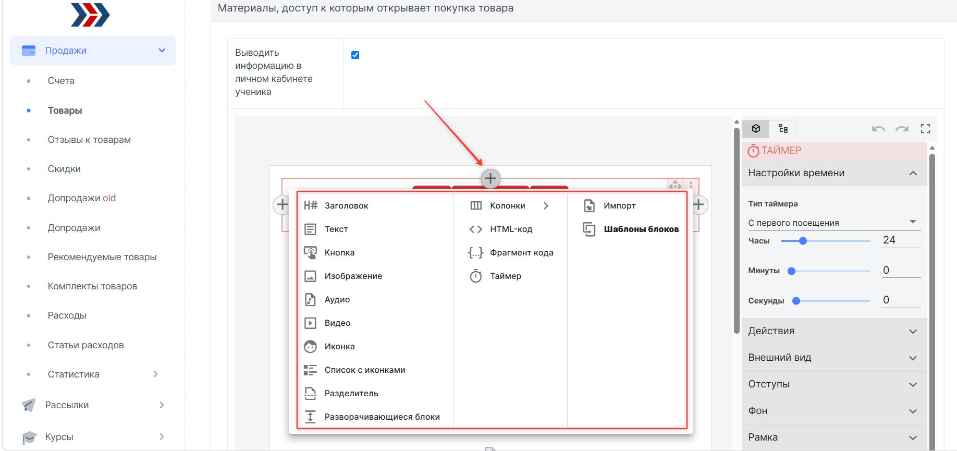Collapse the Настройки времени section
The image size is (957, 451).
click(834, 173)
